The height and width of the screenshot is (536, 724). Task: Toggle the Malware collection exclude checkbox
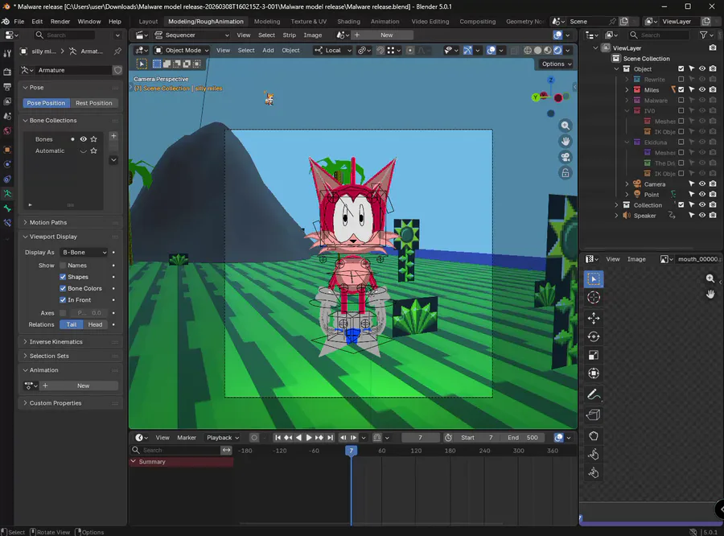681,101
